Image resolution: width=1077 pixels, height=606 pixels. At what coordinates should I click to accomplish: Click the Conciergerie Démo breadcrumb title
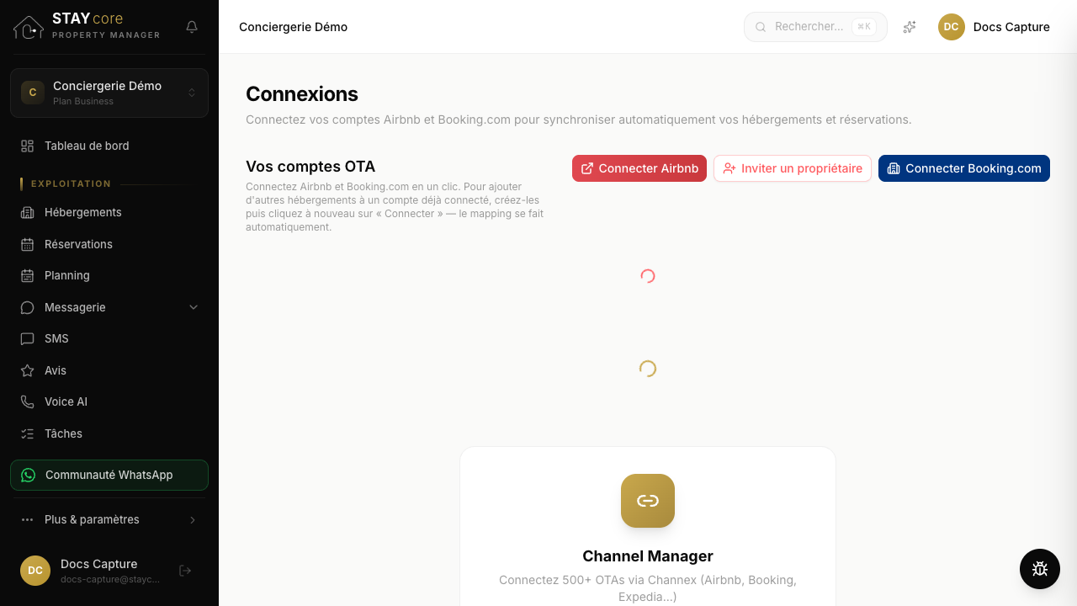pyautogui.click(x=293, y=27)
